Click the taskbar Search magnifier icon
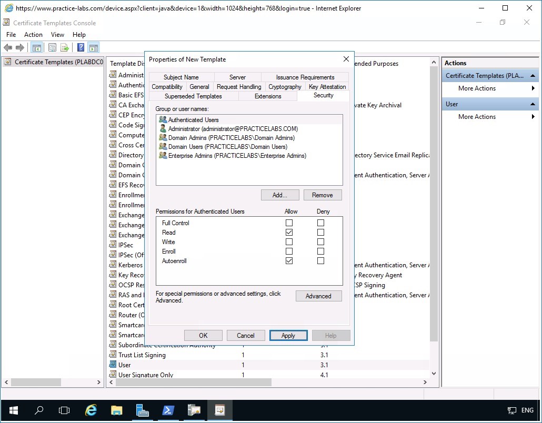 [39, 410]
